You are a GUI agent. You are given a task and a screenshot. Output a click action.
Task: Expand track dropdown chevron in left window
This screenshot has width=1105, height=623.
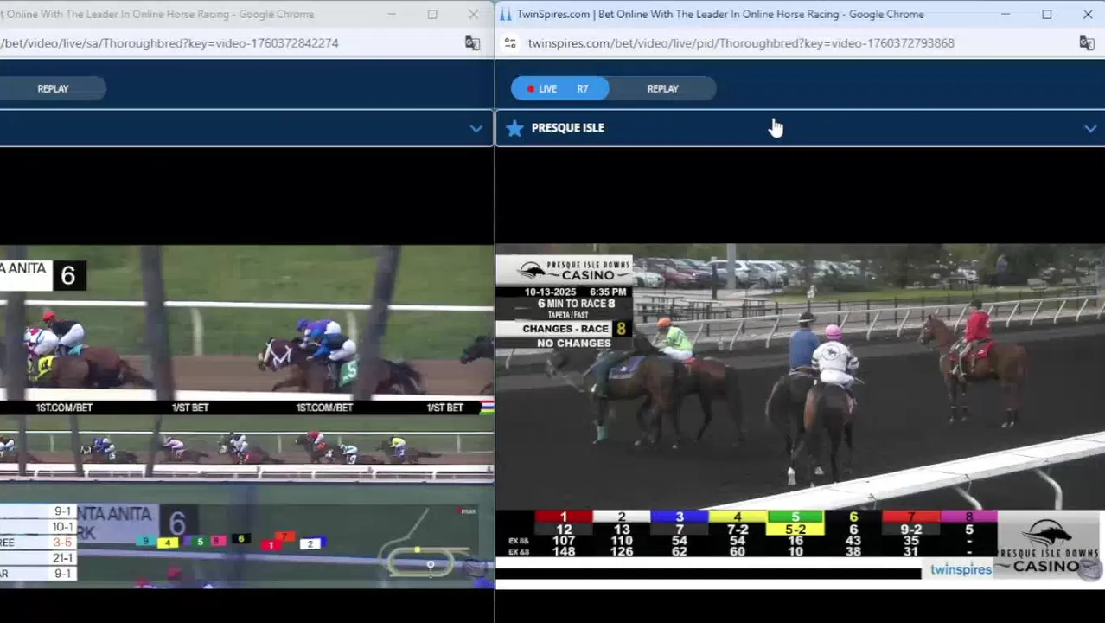coord(476,129)
